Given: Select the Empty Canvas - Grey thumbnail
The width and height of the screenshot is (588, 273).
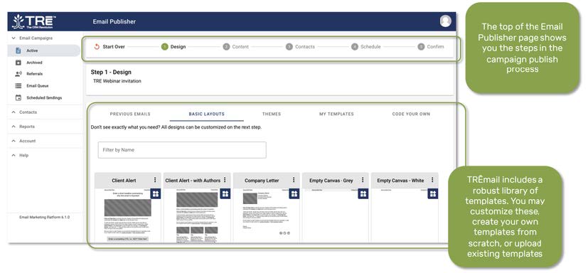Looking at the screenshot, I should [336, 215].
